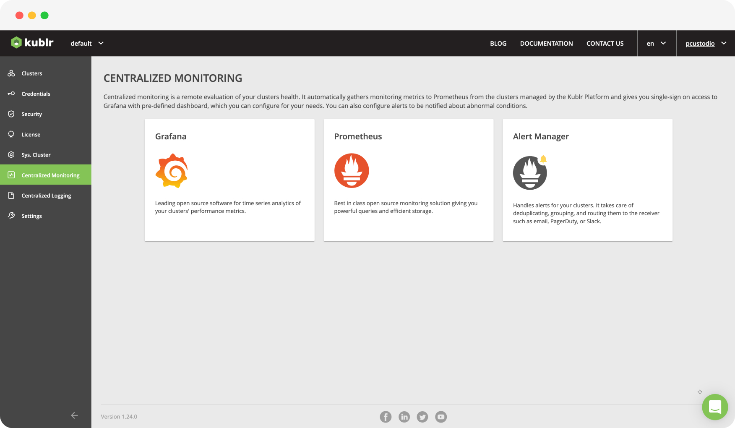Go to Settings in the sidebar

[46, 216]
